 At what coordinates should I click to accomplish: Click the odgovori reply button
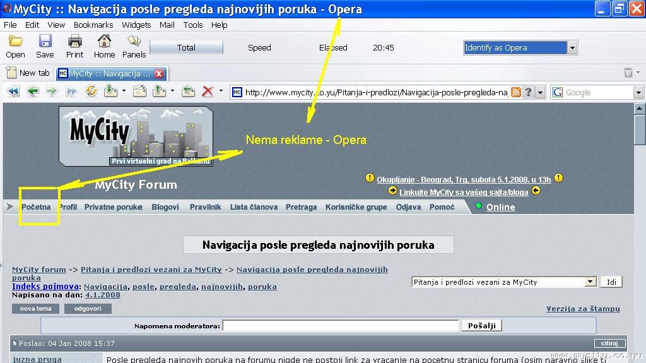pyautogui.click(x=88, y=309)
